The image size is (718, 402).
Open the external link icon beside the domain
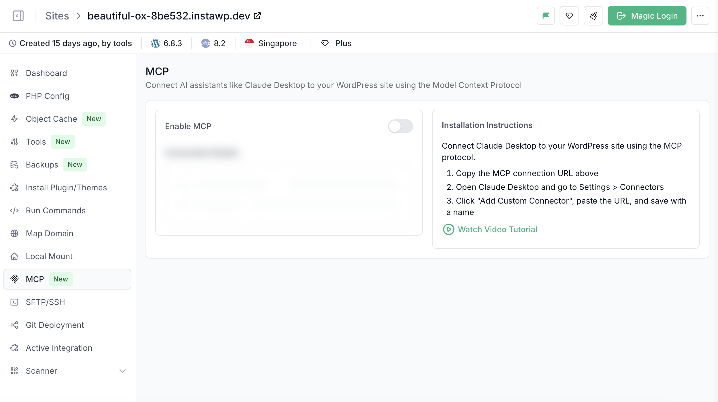pyautogui.click(x=257, y=16)
